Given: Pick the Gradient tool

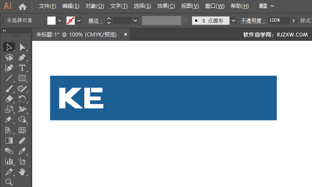Looking at the screenshot, I should pyautogui.click(x=9, y=141).
